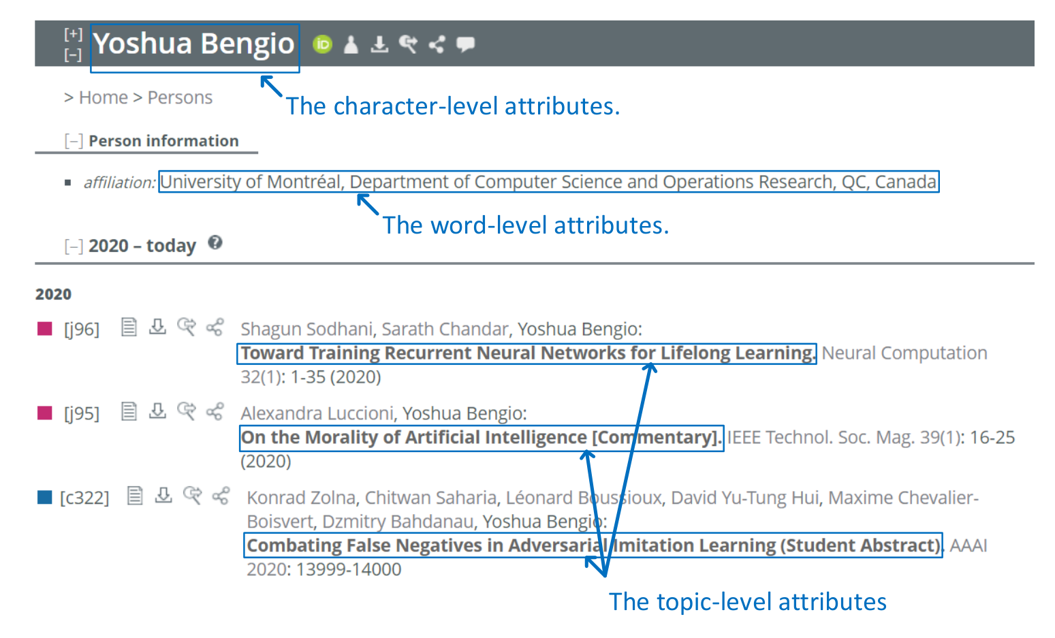Click the download icon in header bar
This screenshot has width=1055, height=638.
tap(379, 44)
